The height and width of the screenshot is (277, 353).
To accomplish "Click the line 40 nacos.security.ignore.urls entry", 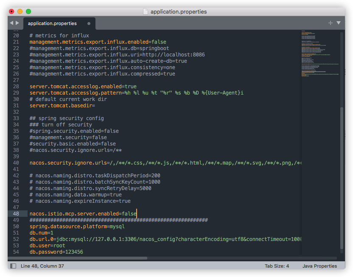I will coord(165,163).
